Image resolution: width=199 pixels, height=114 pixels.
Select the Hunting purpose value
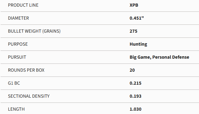point(138,44)
